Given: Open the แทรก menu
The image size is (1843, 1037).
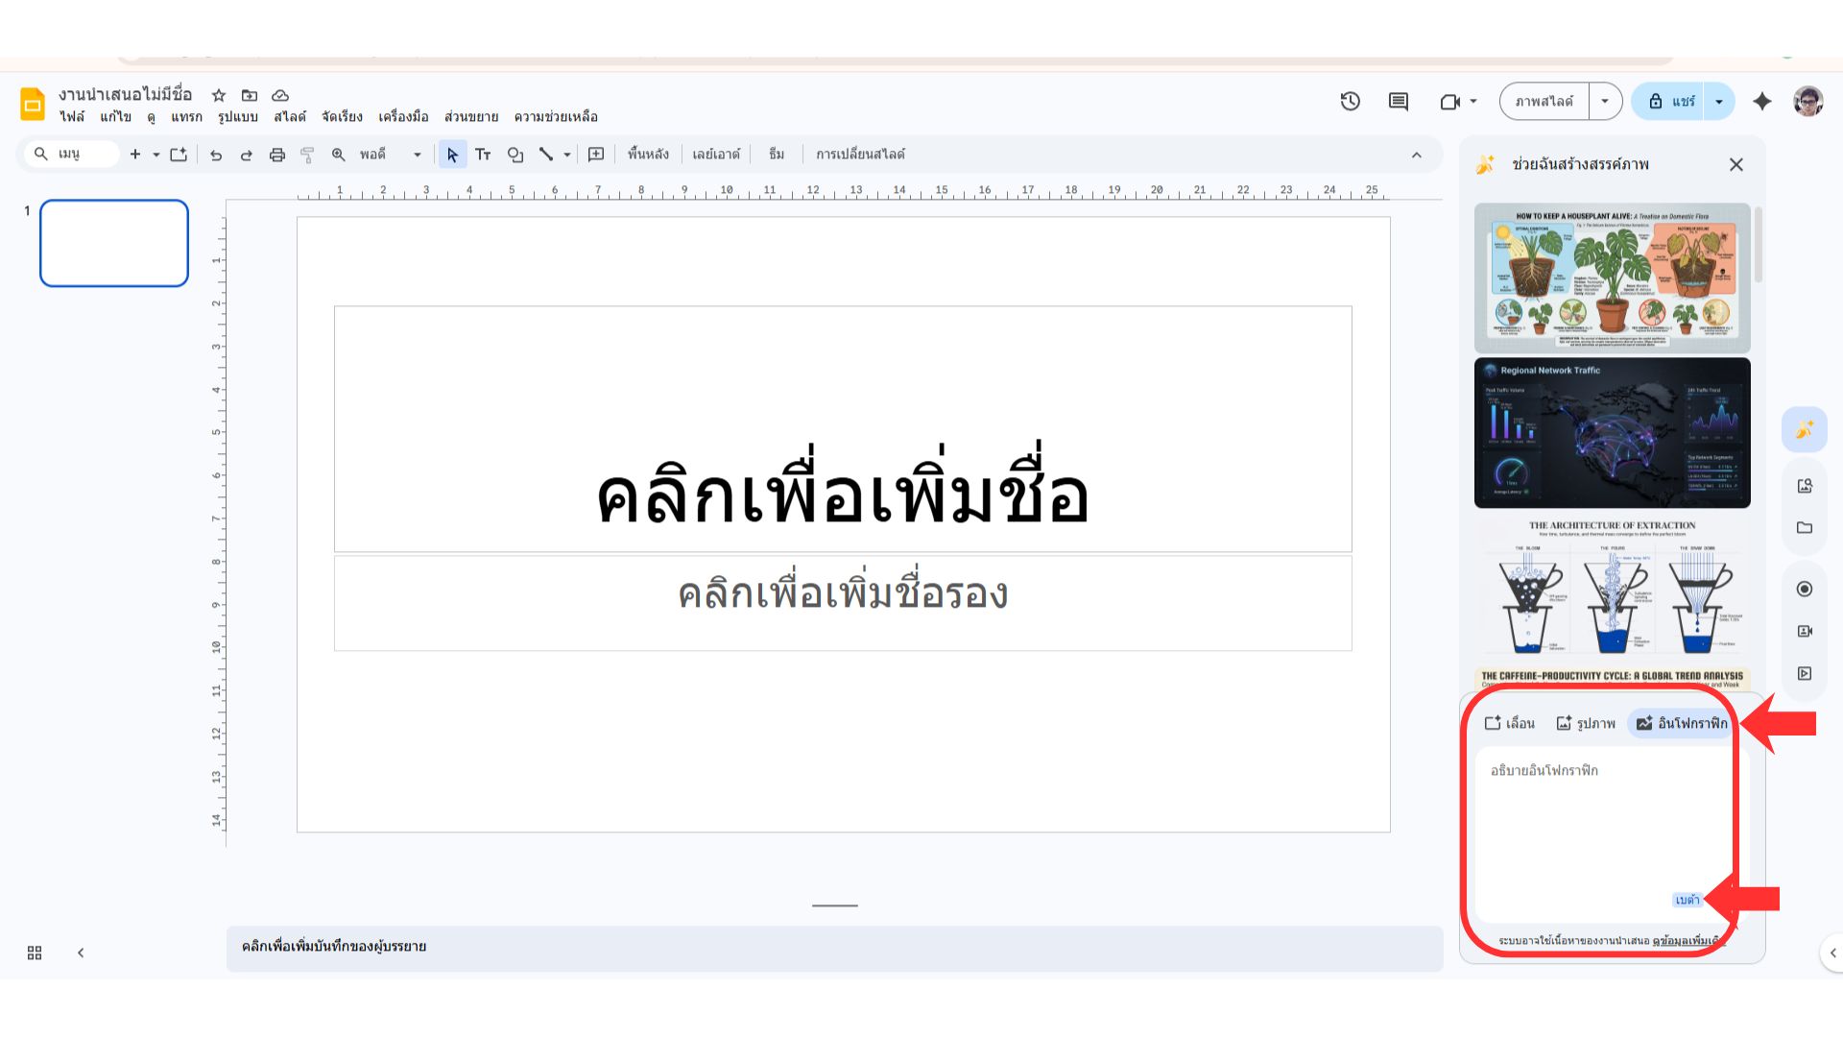Looking at the screenshot, I should (x=186, y=117).
